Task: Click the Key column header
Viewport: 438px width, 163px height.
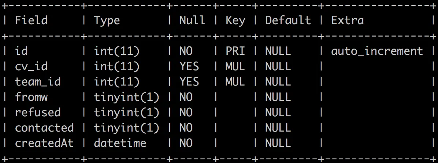Action: click(235, 21)
